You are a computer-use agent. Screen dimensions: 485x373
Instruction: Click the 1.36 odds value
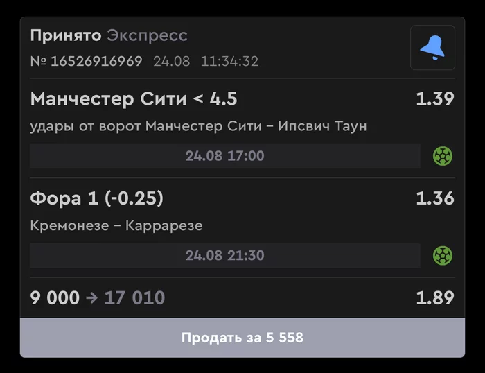pos(434,199)
